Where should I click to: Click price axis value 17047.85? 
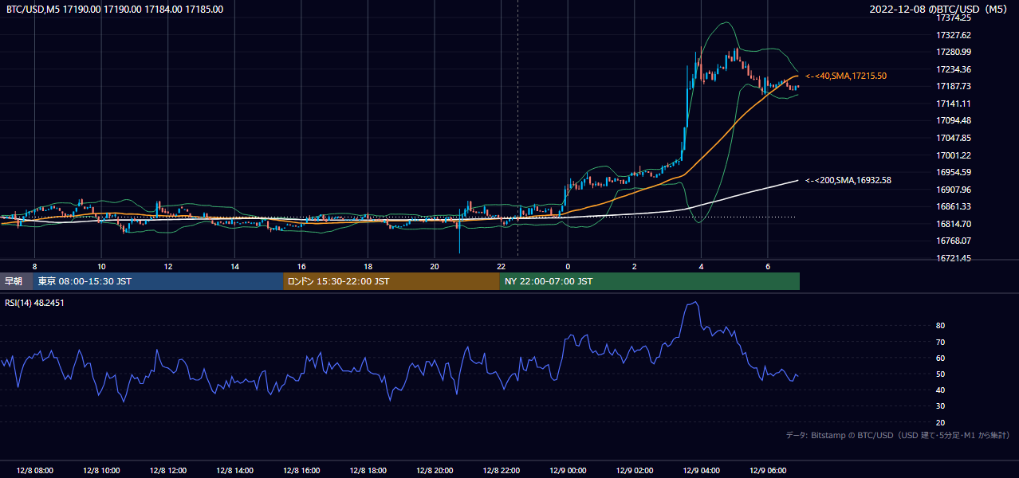953,138
